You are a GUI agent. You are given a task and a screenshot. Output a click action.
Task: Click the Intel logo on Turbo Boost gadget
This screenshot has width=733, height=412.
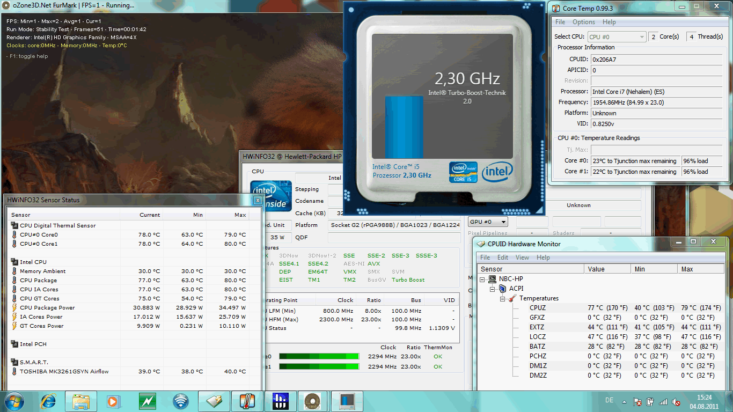point(497,172)
